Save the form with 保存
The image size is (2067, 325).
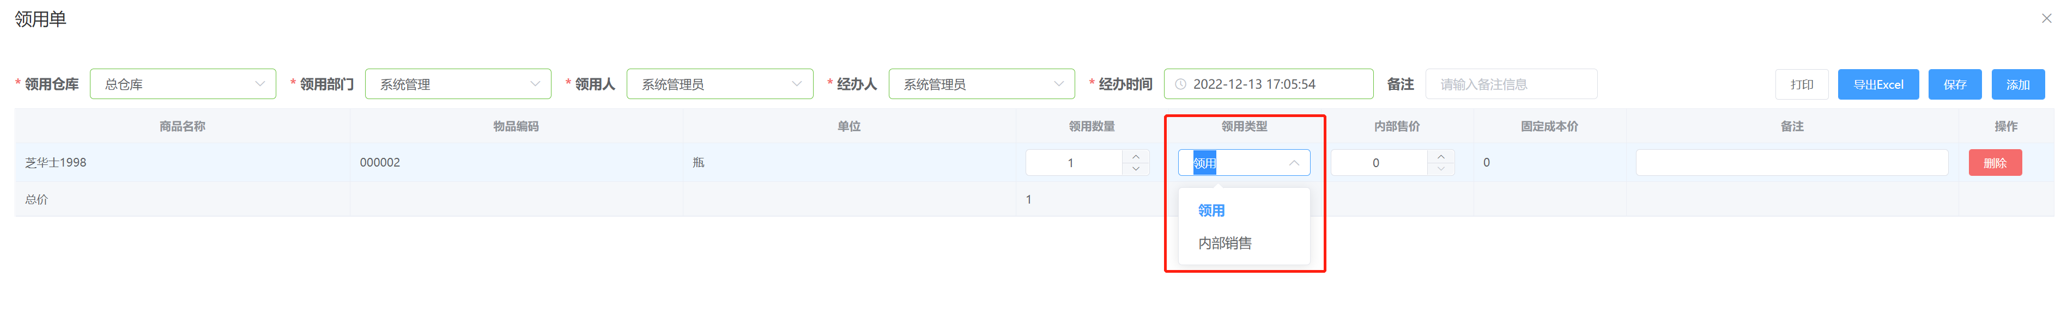click(1955, 84)
